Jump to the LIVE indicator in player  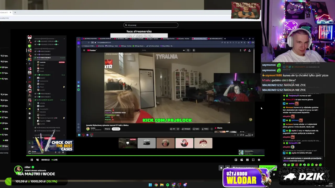(x=54, y=160)
